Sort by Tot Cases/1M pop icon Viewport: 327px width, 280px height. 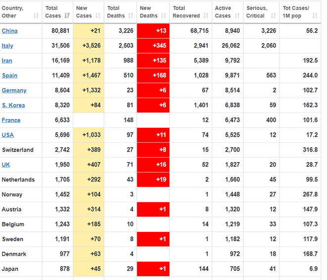point(315,16)
